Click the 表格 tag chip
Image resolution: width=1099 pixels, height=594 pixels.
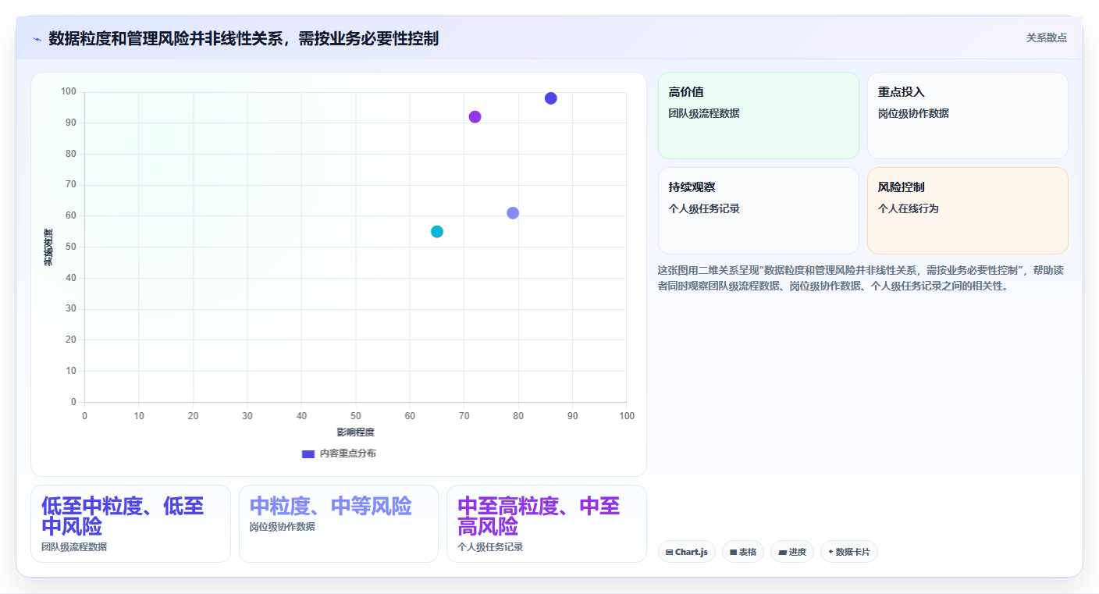[743, 552]
